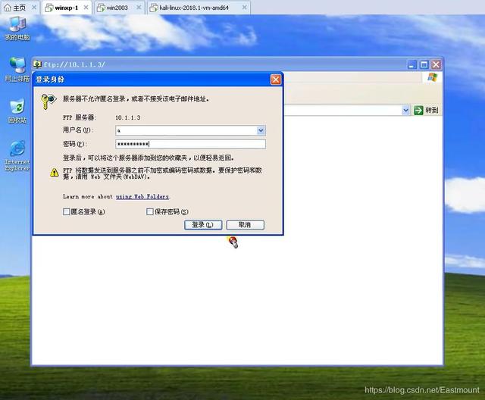
Task: Close the winxp-1 VM tab
Action: coord(86,8)
